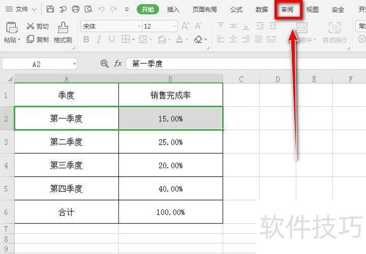Click the align left icon
Screen dimensions: 366x254
click(x=220, y=39)
